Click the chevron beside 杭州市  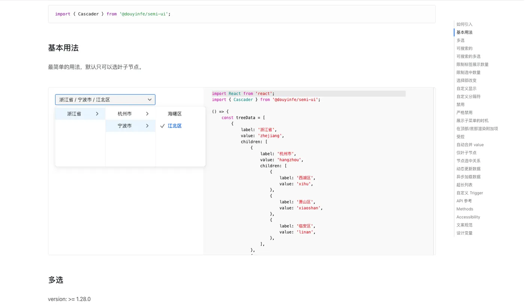click(x=147, y=114)
